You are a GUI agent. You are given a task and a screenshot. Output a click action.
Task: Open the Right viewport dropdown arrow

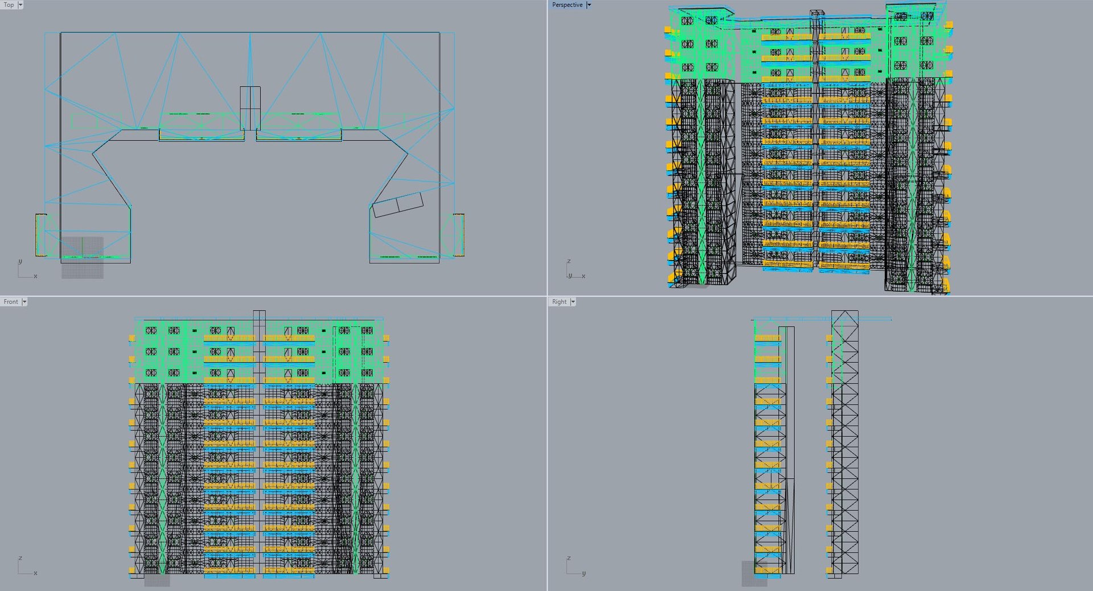tap(573, 301)
